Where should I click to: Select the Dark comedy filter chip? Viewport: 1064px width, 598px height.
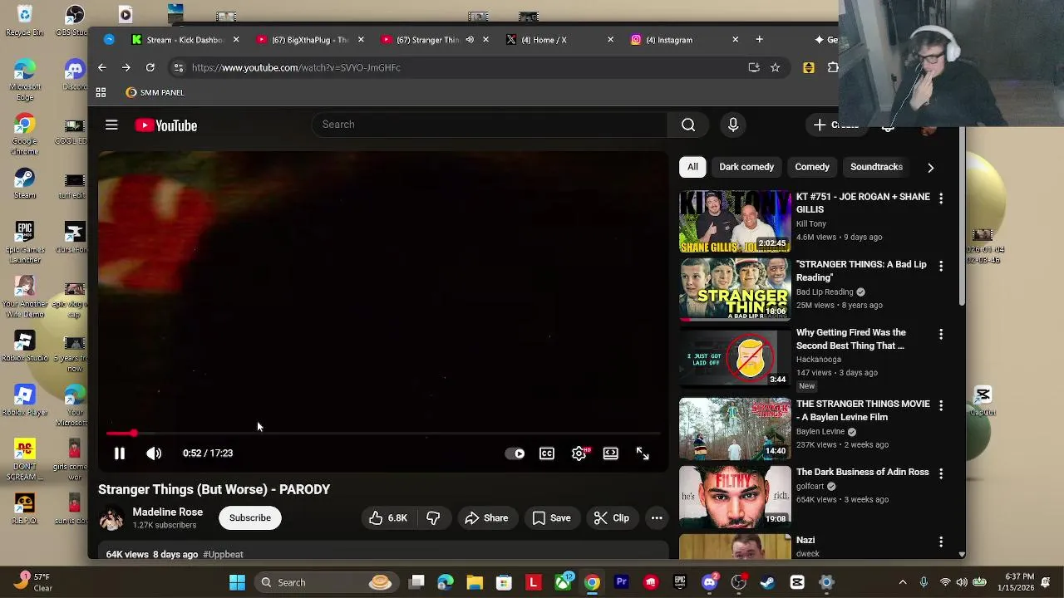746,167
